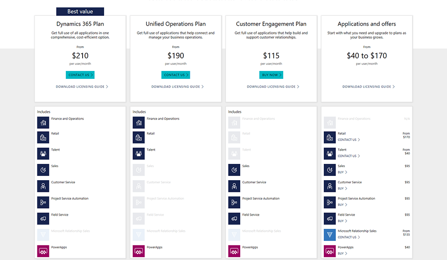Click Contact Us link under Retail offer

tap(349, 140)
